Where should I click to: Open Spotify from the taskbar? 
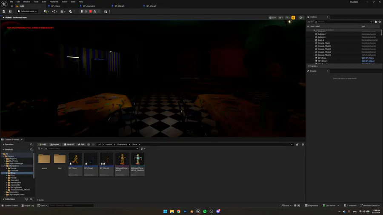(205, 211)
